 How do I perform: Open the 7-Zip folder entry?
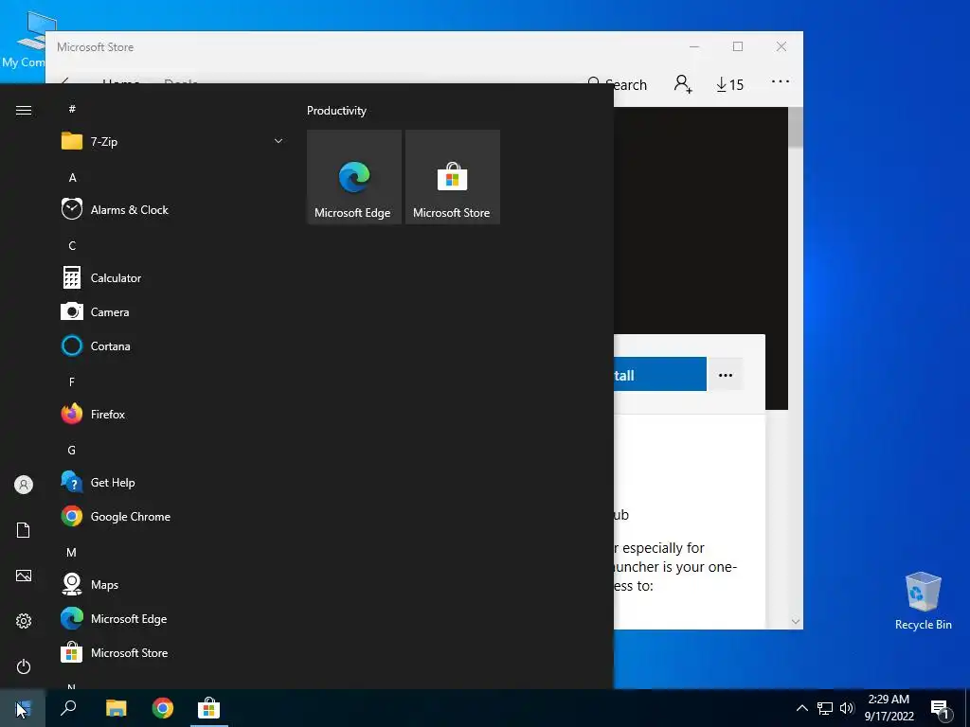coord(173,142)
